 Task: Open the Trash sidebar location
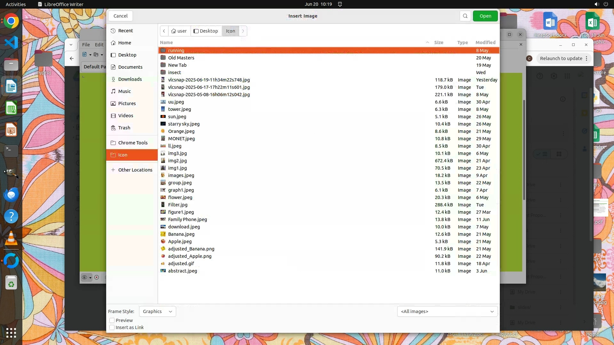click(x=124, y=128)
